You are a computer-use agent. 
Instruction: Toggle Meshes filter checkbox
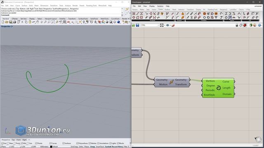90,143
